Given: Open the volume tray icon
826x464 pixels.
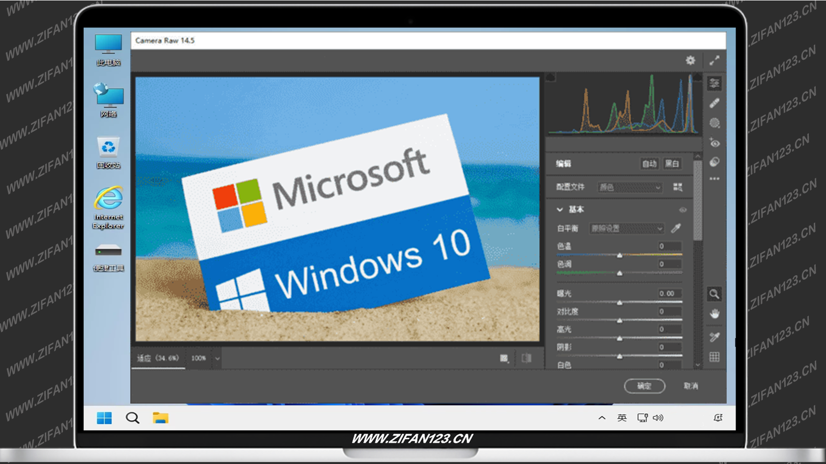Looking at the screenshot, I should pyautogui.click(x=658, y=418).
